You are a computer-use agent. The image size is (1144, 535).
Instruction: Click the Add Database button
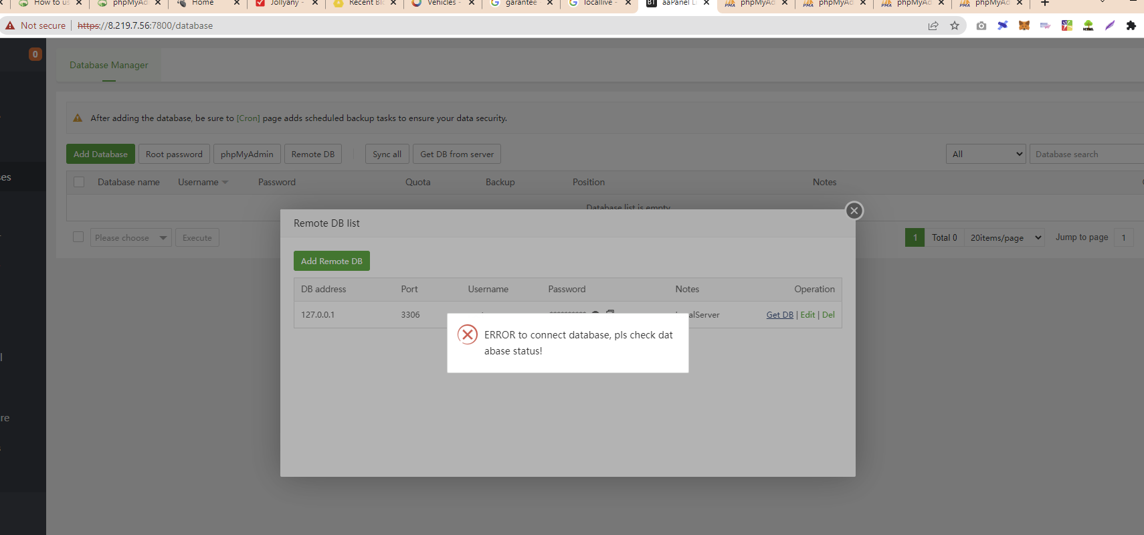coord(100,154)
